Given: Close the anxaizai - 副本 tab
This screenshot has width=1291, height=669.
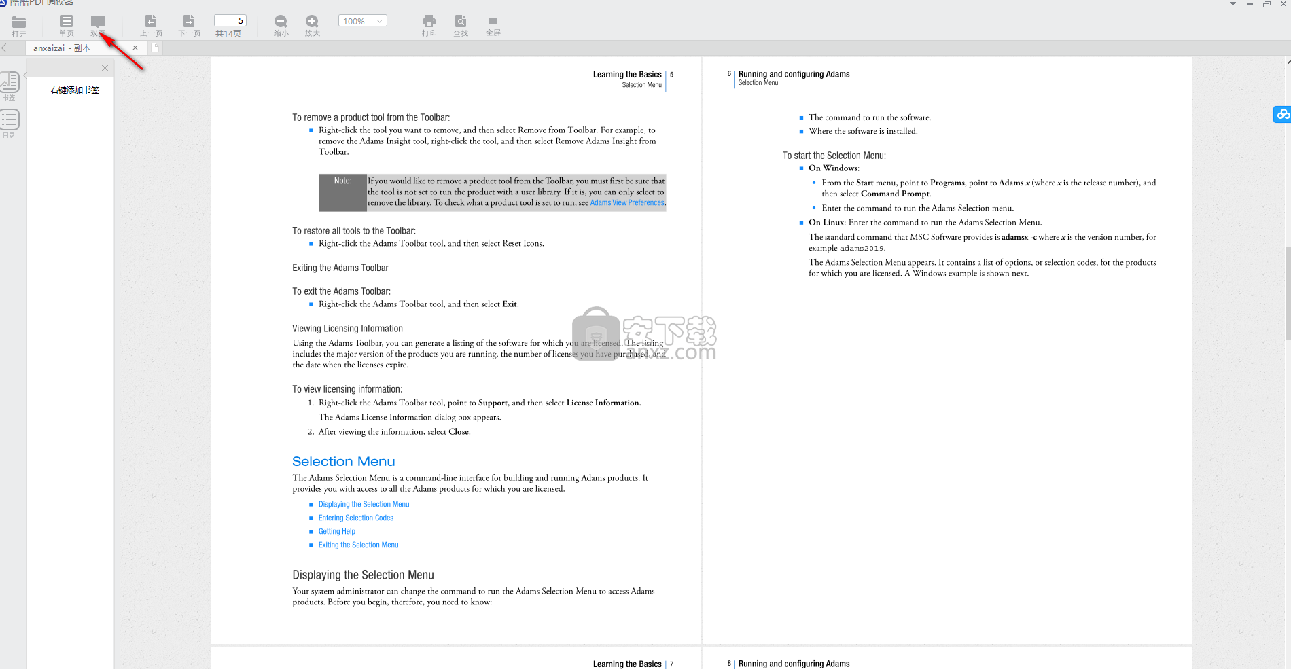Looking at the screenshot, I should point(135,48).
